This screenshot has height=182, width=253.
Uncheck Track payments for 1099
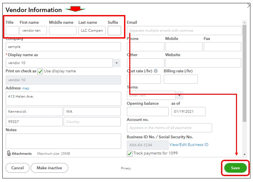[130, 154]
